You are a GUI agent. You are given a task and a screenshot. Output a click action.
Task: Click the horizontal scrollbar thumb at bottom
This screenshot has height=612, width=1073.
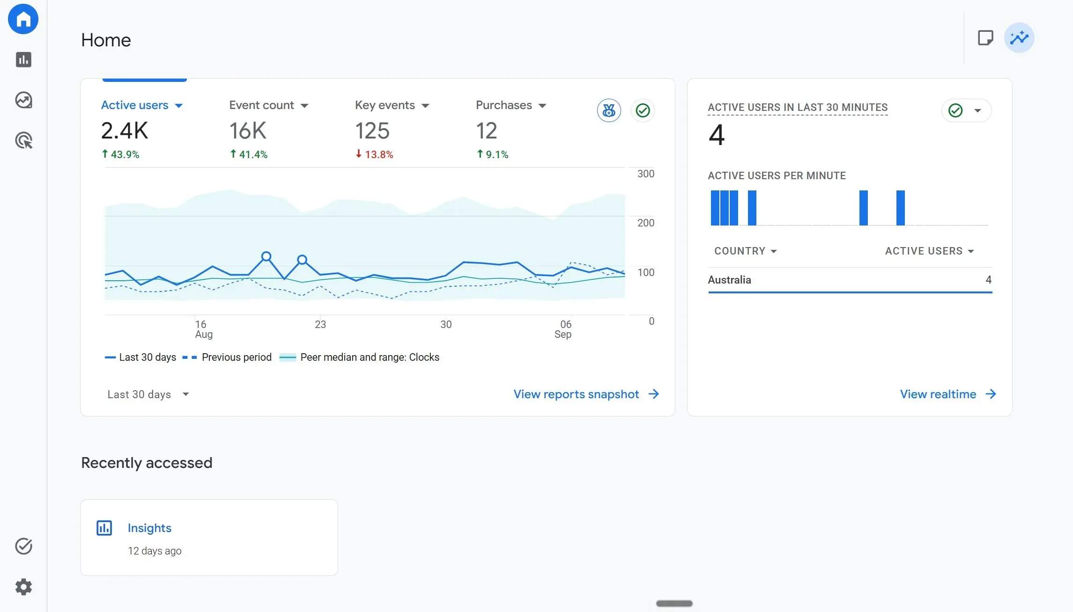point(674,604)
